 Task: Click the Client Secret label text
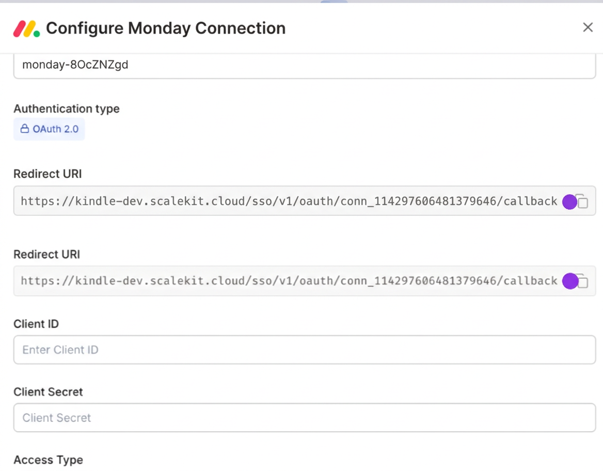[48, 391]
